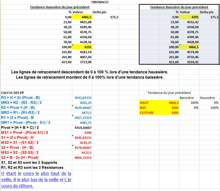Click value 4399,46 in the Haussière table
Screen dimensions: 220x191
86,27
